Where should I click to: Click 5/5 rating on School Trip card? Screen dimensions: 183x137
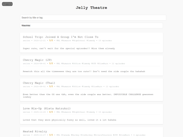click(x=51, y=41)
